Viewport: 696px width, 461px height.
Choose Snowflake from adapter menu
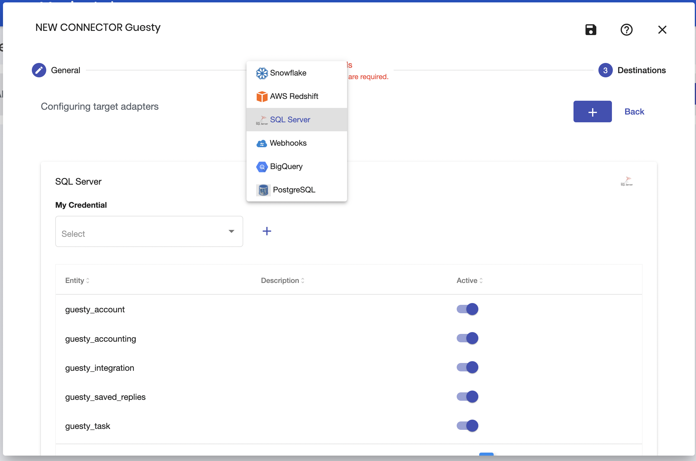point(297,73)
